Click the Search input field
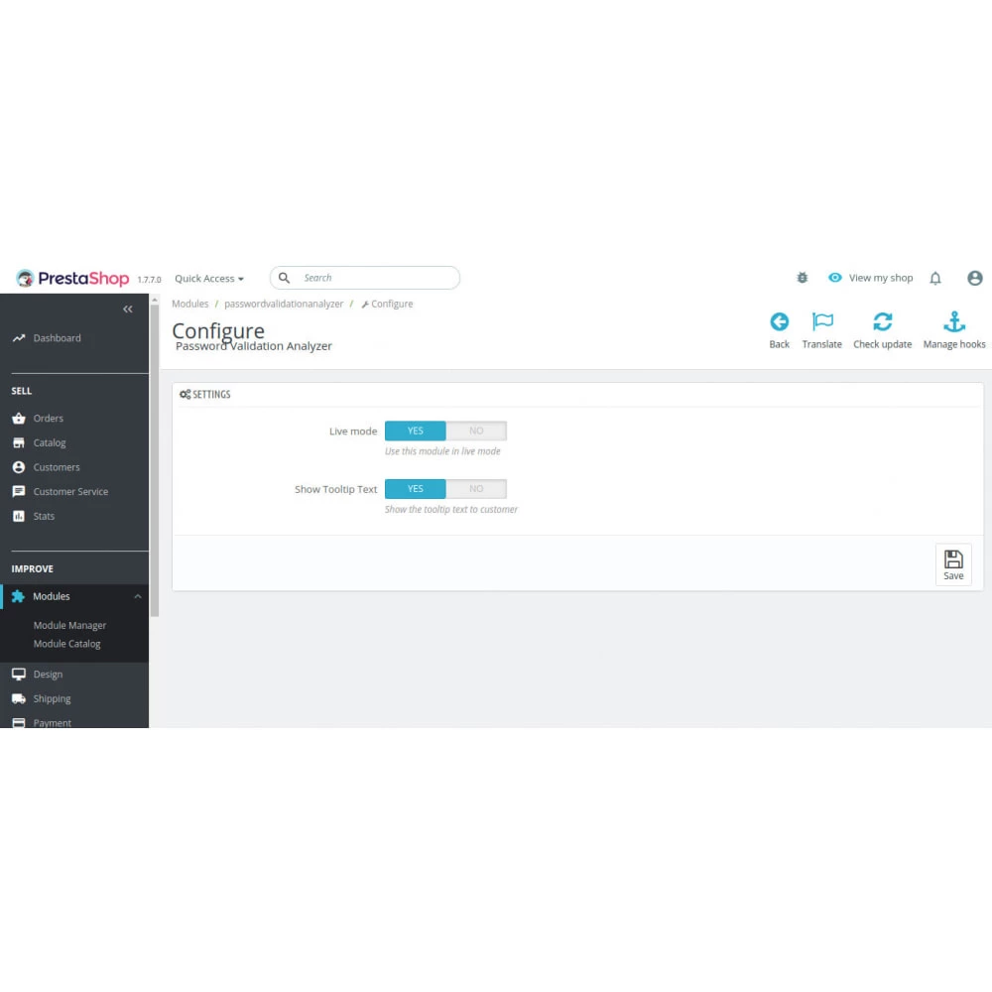992x992 pixels. click(x=364, y=278)
